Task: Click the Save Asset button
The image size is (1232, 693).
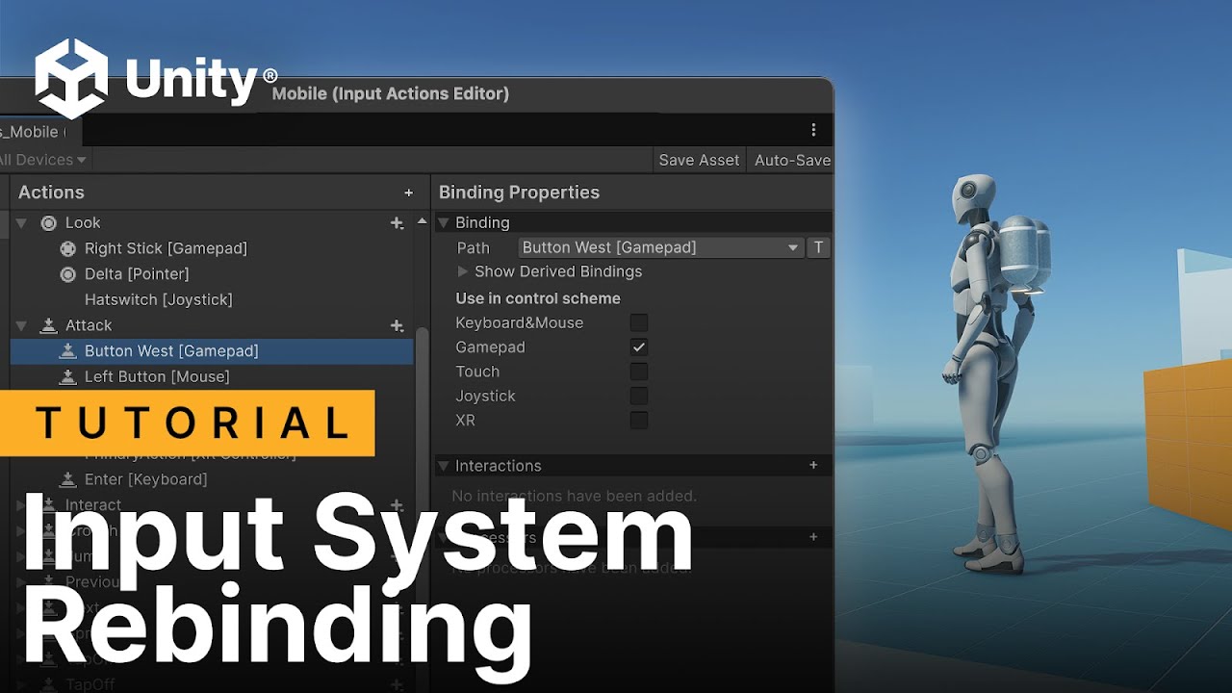Action: click(x=699, y=160)
